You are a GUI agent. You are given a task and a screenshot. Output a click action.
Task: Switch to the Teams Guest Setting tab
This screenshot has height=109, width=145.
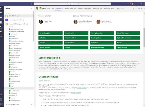[x=109, y=9]
